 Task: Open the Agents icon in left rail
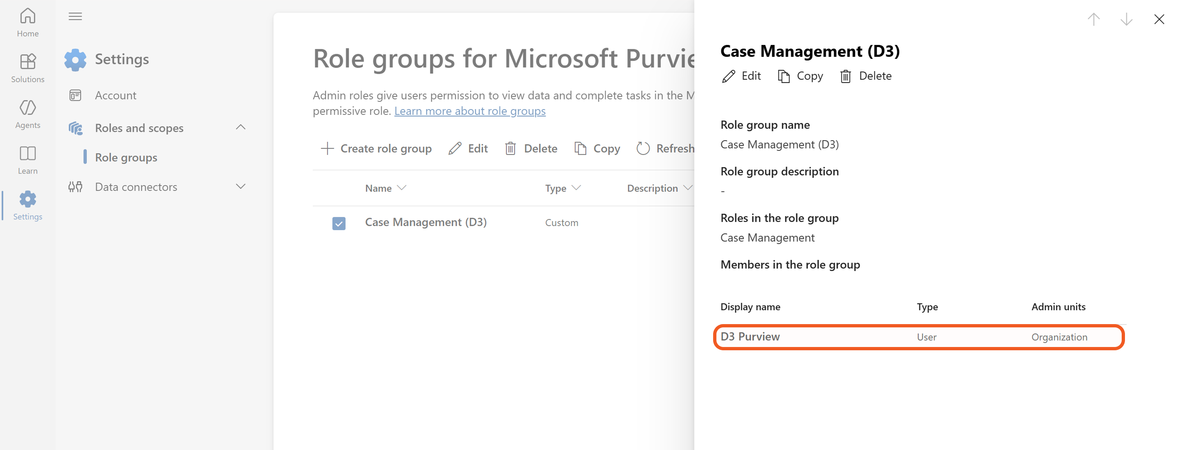click(x=27, y=114)
